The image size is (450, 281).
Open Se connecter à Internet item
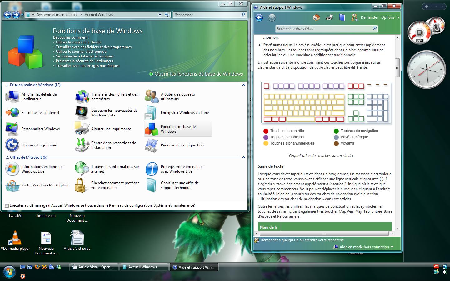[x=33, y=113]
